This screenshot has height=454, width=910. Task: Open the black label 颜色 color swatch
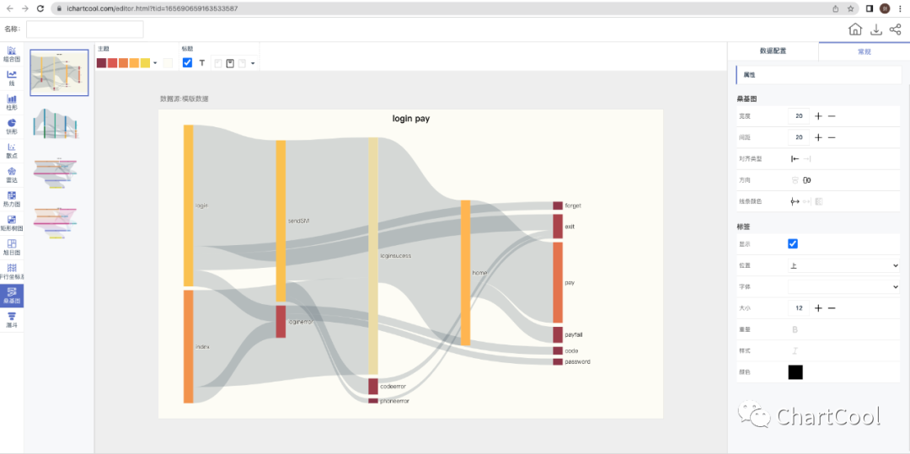[795, 372]
